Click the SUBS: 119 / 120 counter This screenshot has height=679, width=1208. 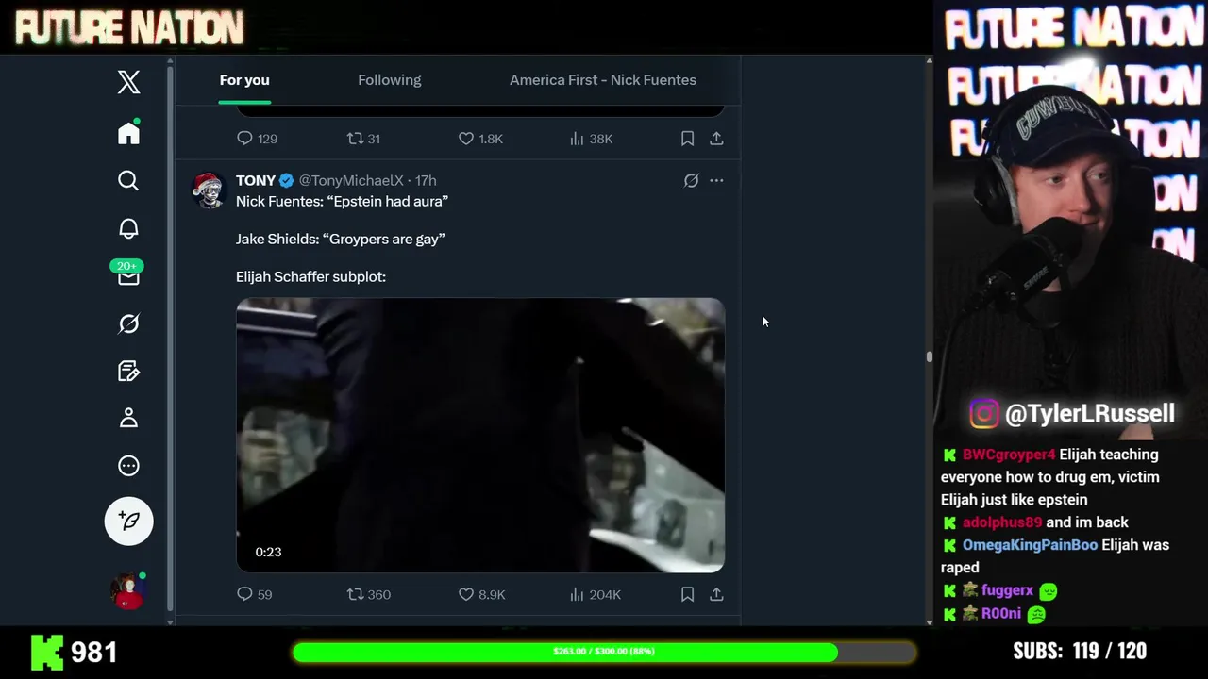[1080, 652]
